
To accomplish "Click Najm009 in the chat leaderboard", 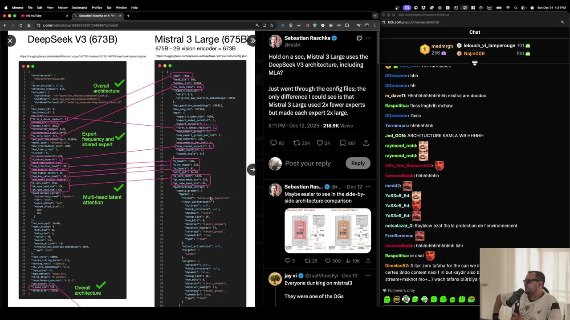I will point(474,53).
